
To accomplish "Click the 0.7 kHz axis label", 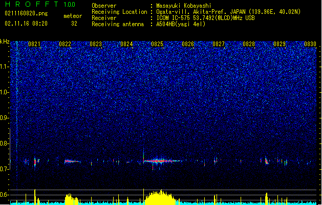I will 4,169.
